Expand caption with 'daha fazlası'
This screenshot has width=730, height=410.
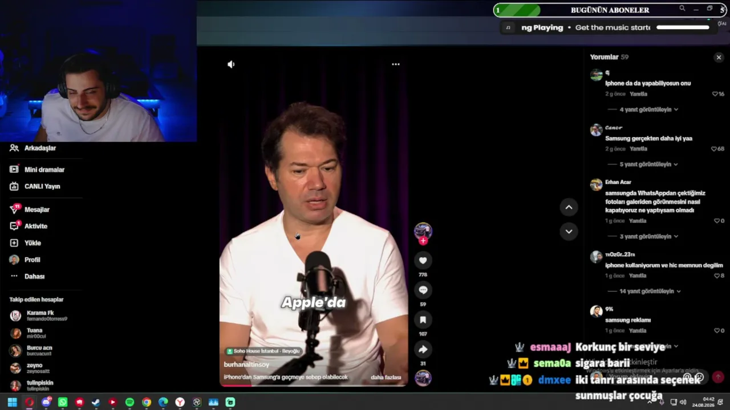click(x=386, y=377)
